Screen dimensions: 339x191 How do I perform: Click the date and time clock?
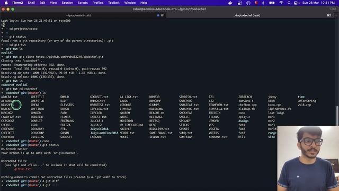click(x=318, y=3)
